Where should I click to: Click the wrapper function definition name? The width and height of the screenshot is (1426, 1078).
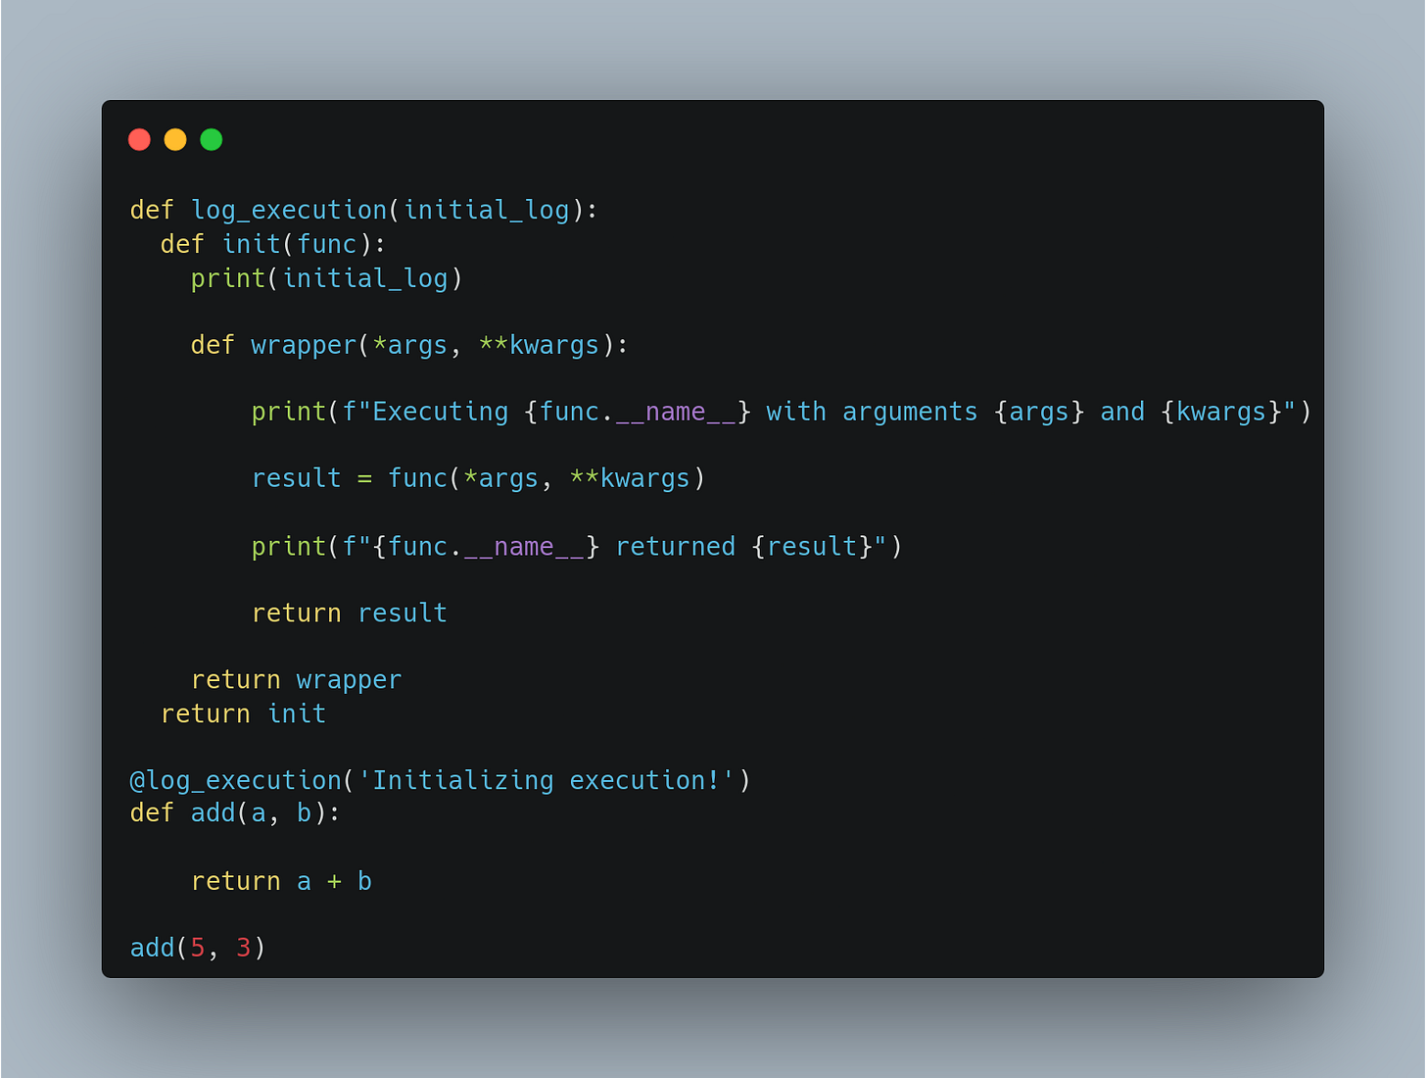pos(305,346)
